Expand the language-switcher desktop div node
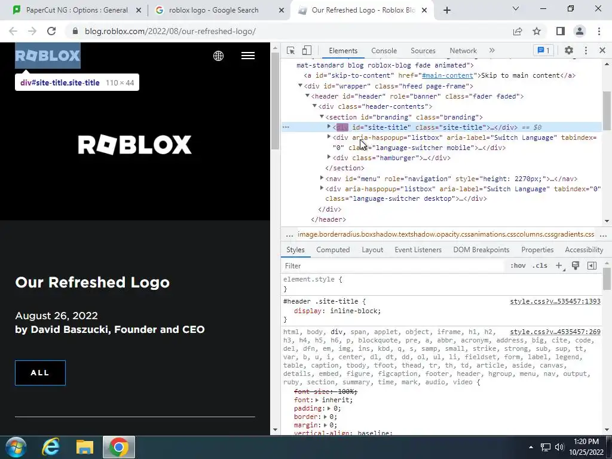The height and width of the screenshot is (459, 612). (x=322, y=188)
